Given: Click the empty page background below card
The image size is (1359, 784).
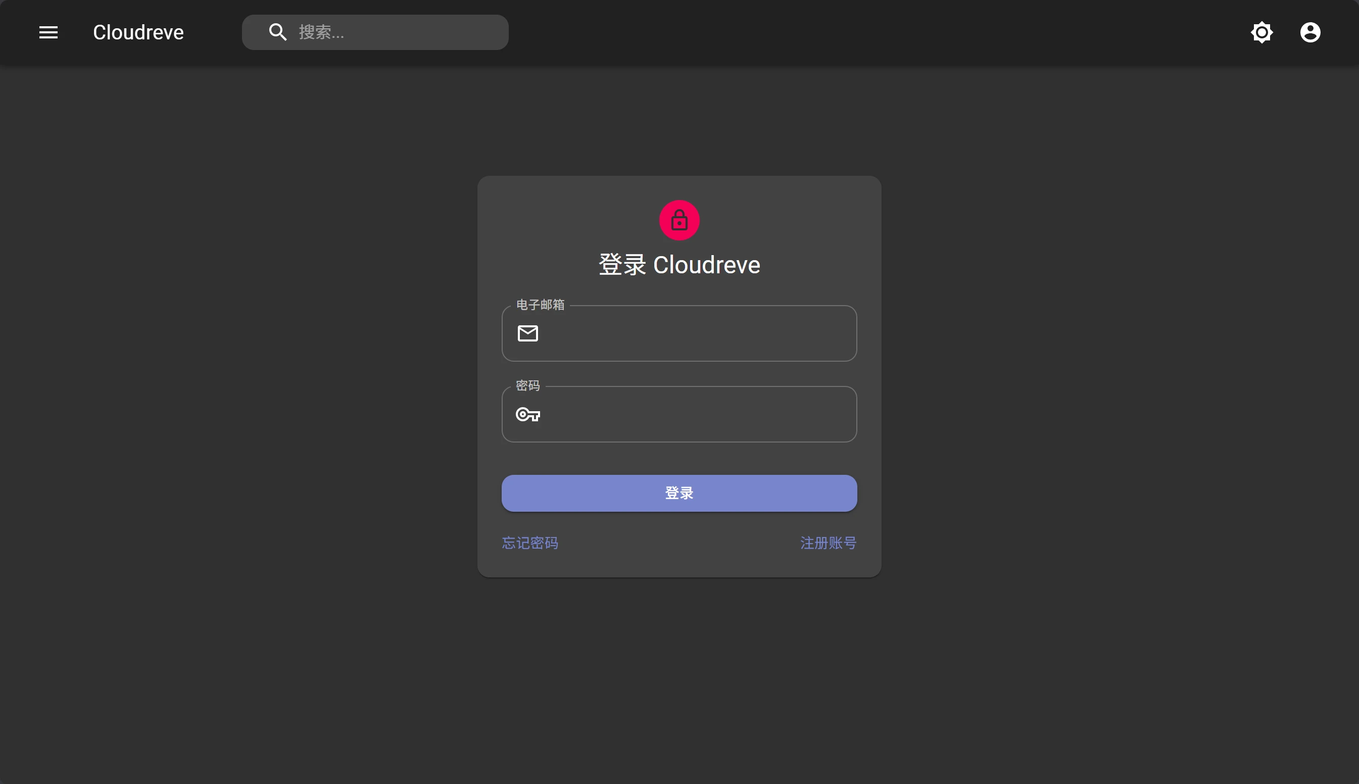Looking at the screenshot, I should tap(678, 678).
